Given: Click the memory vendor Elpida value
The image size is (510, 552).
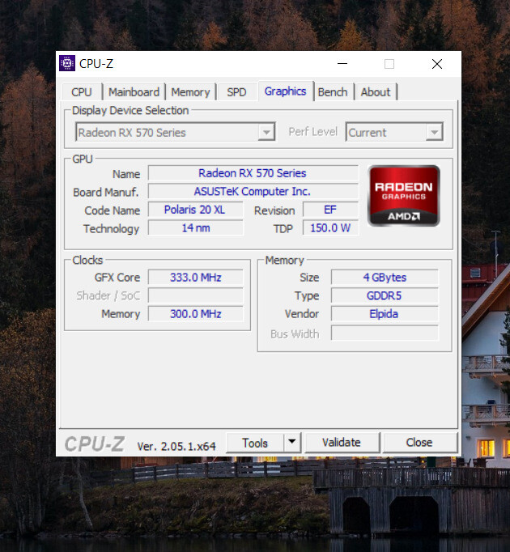Looking at the screenshot, I should [x=385, y=314].
